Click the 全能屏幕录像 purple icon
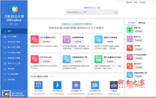The image size is (156, 98). [67, 39]
